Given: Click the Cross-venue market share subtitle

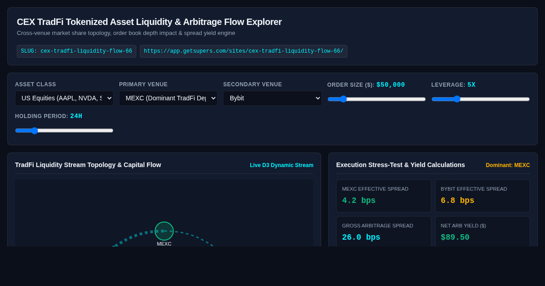Looking at the screenshot, I should (x=126, y=33).
